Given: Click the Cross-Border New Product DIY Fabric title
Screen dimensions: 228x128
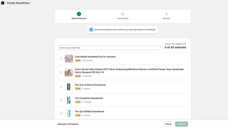Looking at the screenshot, I should (x=129, y=71).
